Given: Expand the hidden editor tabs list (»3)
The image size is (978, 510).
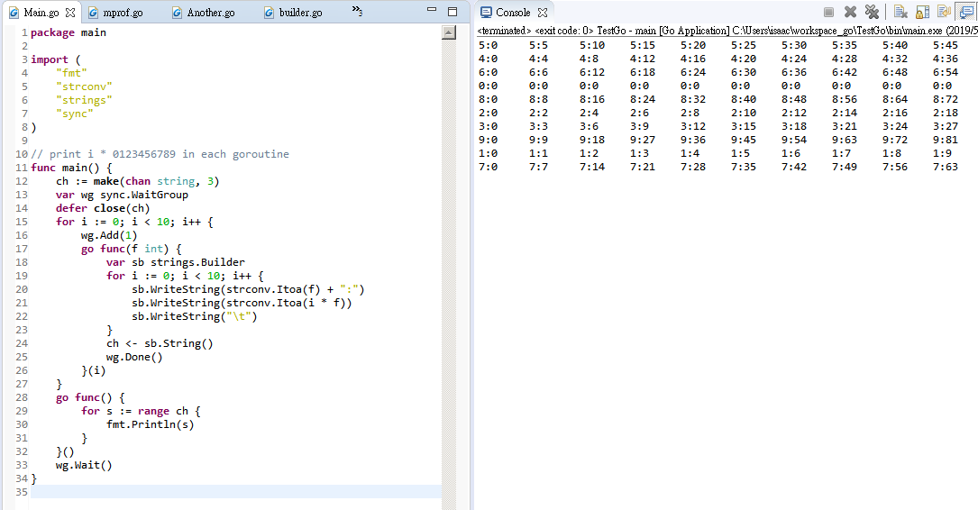Looking at the screenshot, I should coord(357,12).
